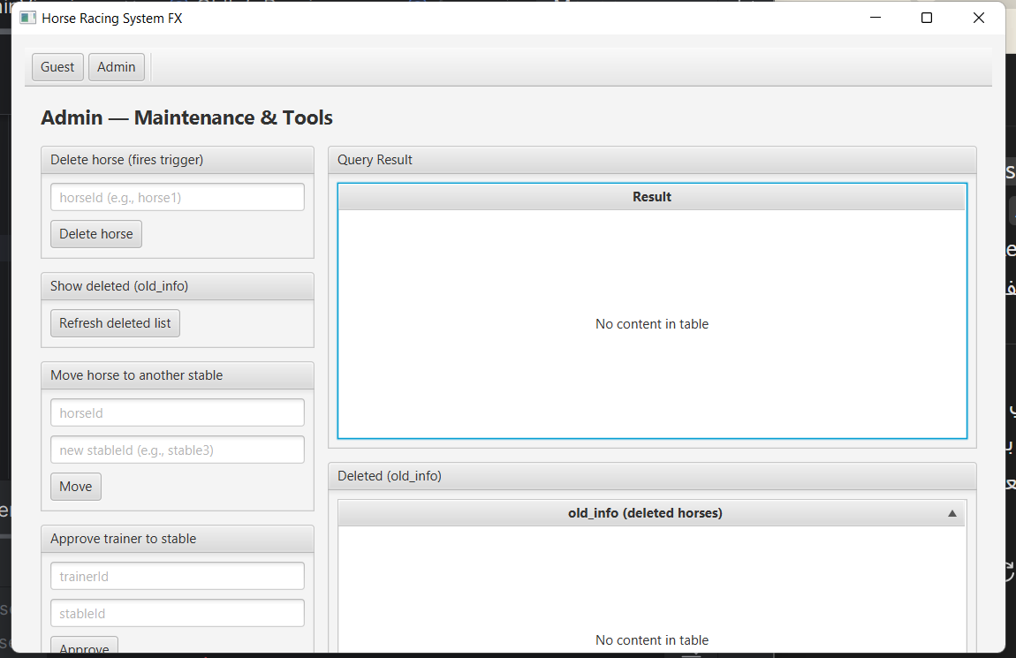Click the horseId field under Move horse
1016x658 pixels.
pyautogui.click(x=177, y=412)
